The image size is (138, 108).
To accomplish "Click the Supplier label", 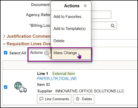I will 45,91.
